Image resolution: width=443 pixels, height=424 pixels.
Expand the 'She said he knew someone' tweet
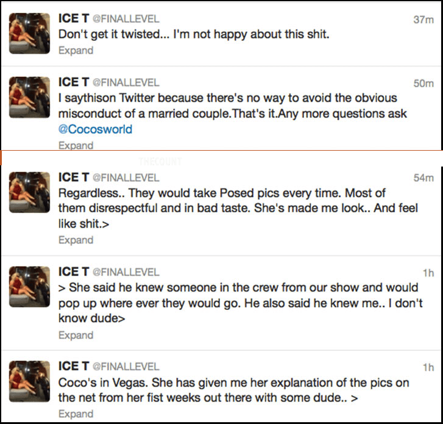click(x=76, y=335)
